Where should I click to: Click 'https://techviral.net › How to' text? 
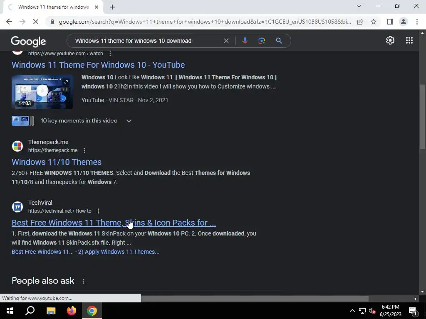tap(60, 211)
